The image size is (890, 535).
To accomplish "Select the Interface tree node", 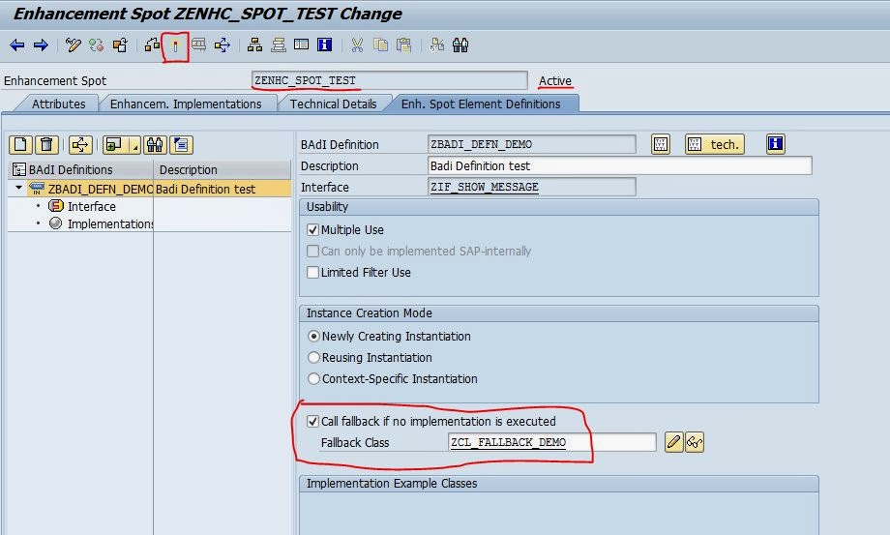I will (x=91, y=206).
